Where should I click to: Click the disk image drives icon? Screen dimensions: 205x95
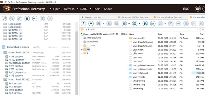coord(20,18)
